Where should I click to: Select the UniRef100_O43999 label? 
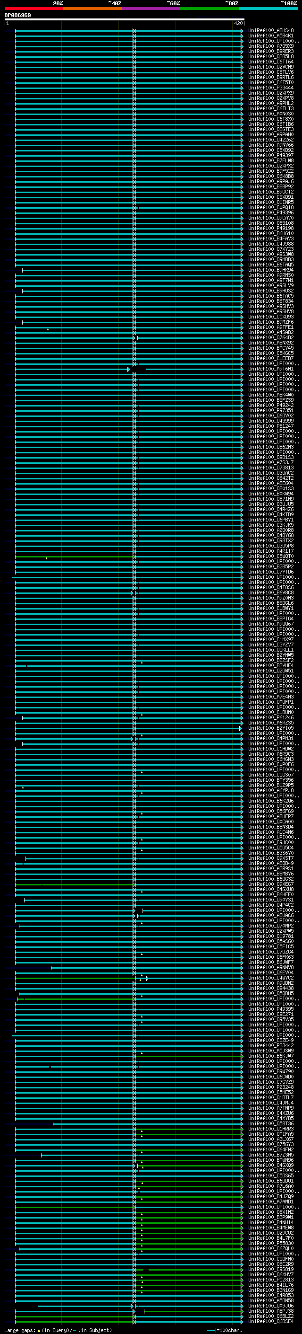pyautogui.click(x=271, y=421)
